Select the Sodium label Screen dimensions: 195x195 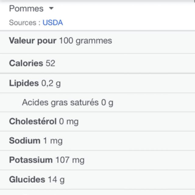(x=25, y=141)
